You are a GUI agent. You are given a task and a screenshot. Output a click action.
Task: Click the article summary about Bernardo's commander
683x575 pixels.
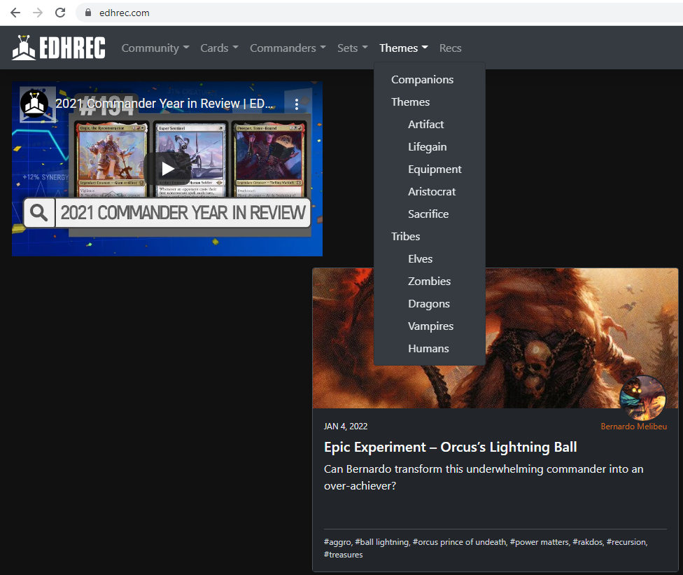pyautogui.click(x=484, y=478)
